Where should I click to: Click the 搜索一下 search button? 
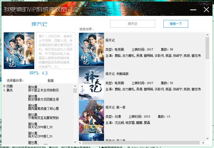176,24
